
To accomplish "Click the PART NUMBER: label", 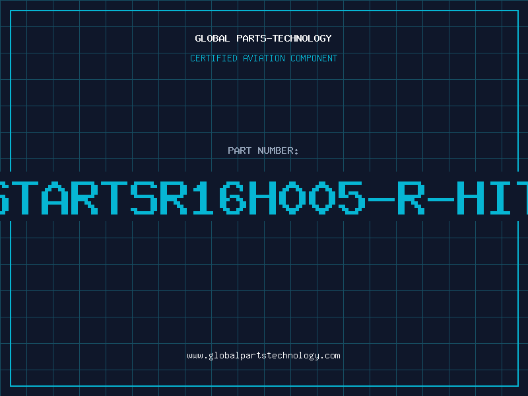I will click(263, 150).
